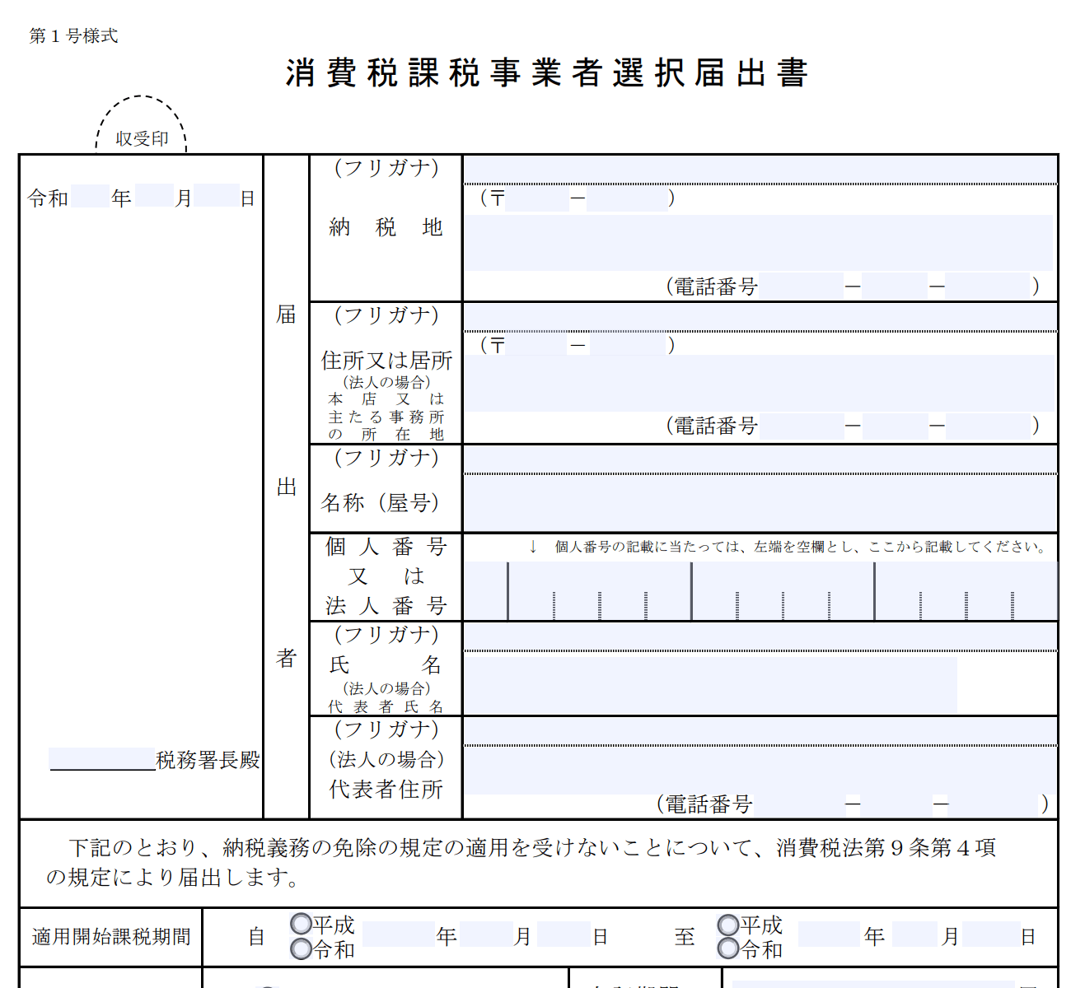This screenshot has width=1071, height=988.
Task: Click the 住所又は居所 address field
Action: [758, 383]
